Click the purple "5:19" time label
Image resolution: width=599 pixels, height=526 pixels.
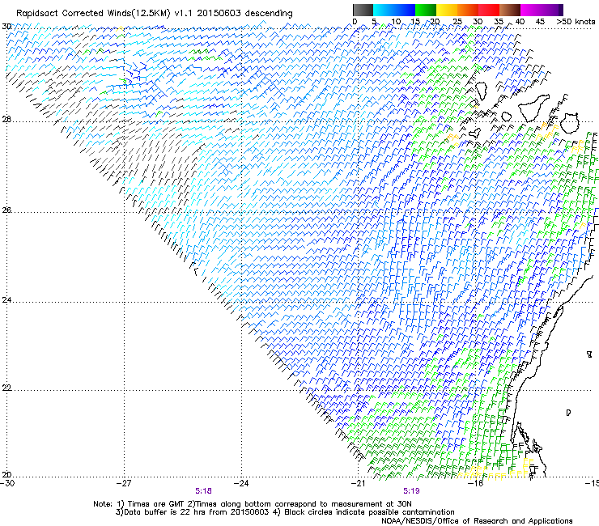tap(411, 491)
